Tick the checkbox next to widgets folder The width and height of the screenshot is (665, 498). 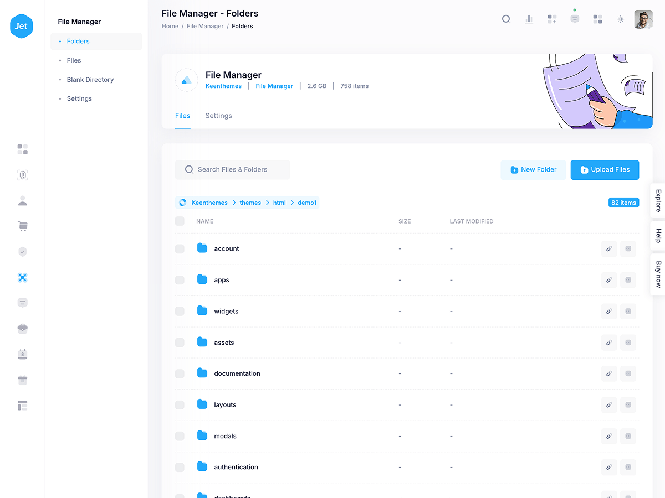pos(180,312)
